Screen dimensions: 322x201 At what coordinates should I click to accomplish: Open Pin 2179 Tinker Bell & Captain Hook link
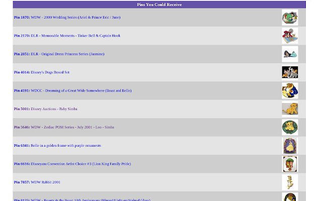point(67,36)
